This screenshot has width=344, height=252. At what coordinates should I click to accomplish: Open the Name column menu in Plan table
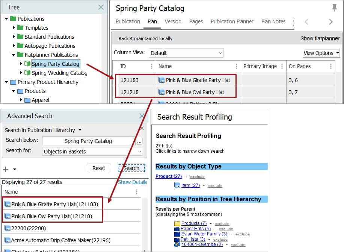pos(237,66)
